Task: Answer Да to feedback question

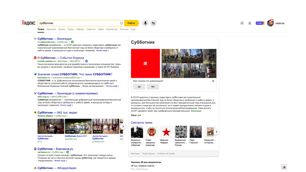Action: coord(139,87)
